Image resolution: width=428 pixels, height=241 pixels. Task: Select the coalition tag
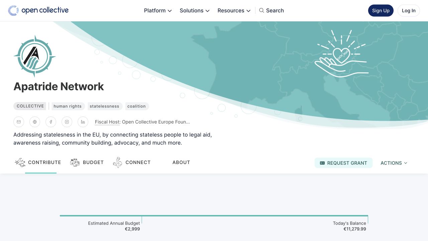coord(136,106)
